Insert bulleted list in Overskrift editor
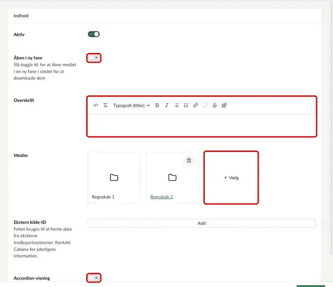 click(x=176, y=106)
